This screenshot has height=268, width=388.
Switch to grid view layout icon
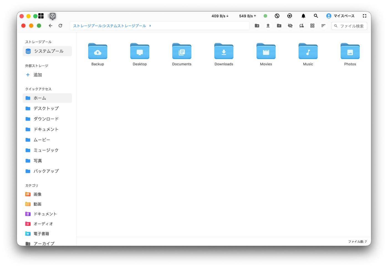[312, 26]
